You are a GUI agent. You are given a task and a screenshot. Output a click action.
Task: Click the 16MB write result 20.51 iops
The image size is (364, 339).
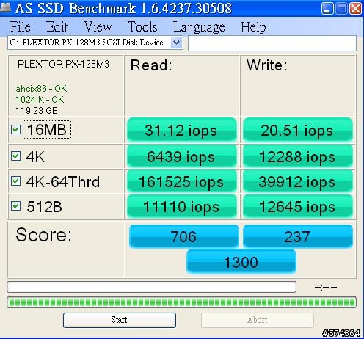pos(297,130)
